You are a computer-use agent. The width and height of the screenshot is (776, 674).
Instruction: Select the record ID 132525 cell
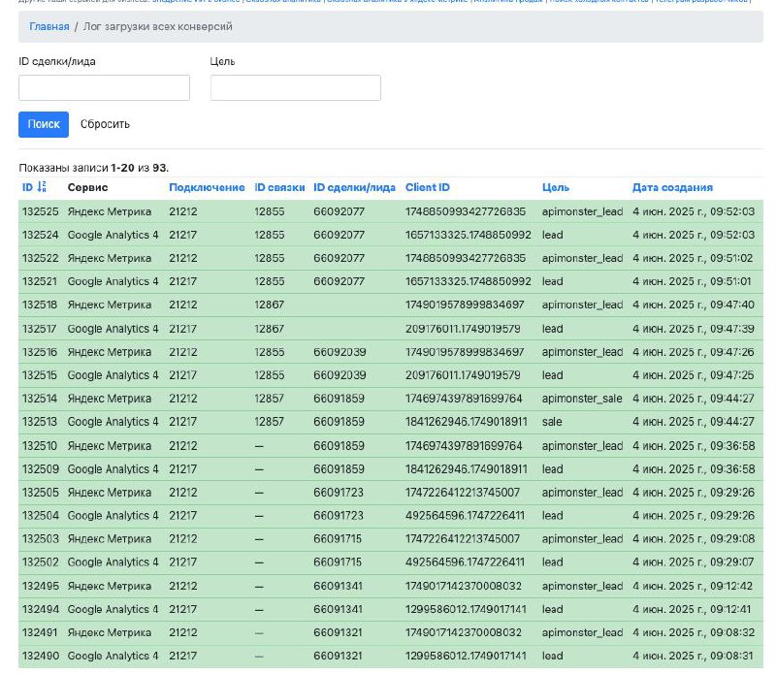pos(40,211)
